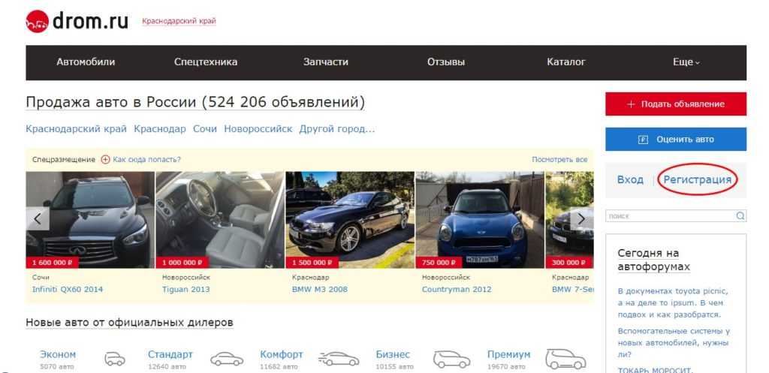Open 'Сегодня на автофорумах' heading link
The image size is (769, 373).
click(654, 260)
